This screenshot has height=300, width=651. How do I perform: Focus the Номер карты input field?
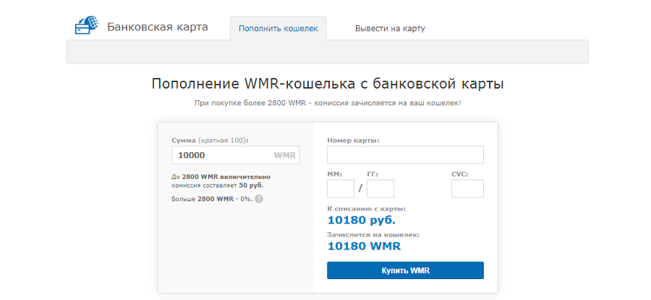(405, 155)
